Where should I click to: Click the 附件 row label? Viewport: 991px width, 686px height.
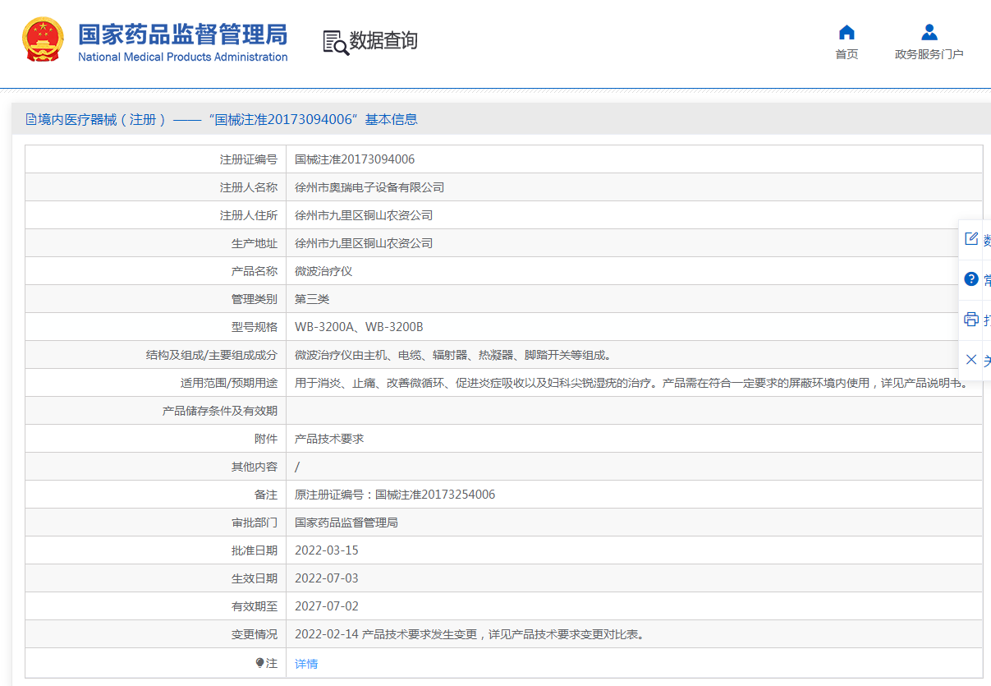coord(266,439)
